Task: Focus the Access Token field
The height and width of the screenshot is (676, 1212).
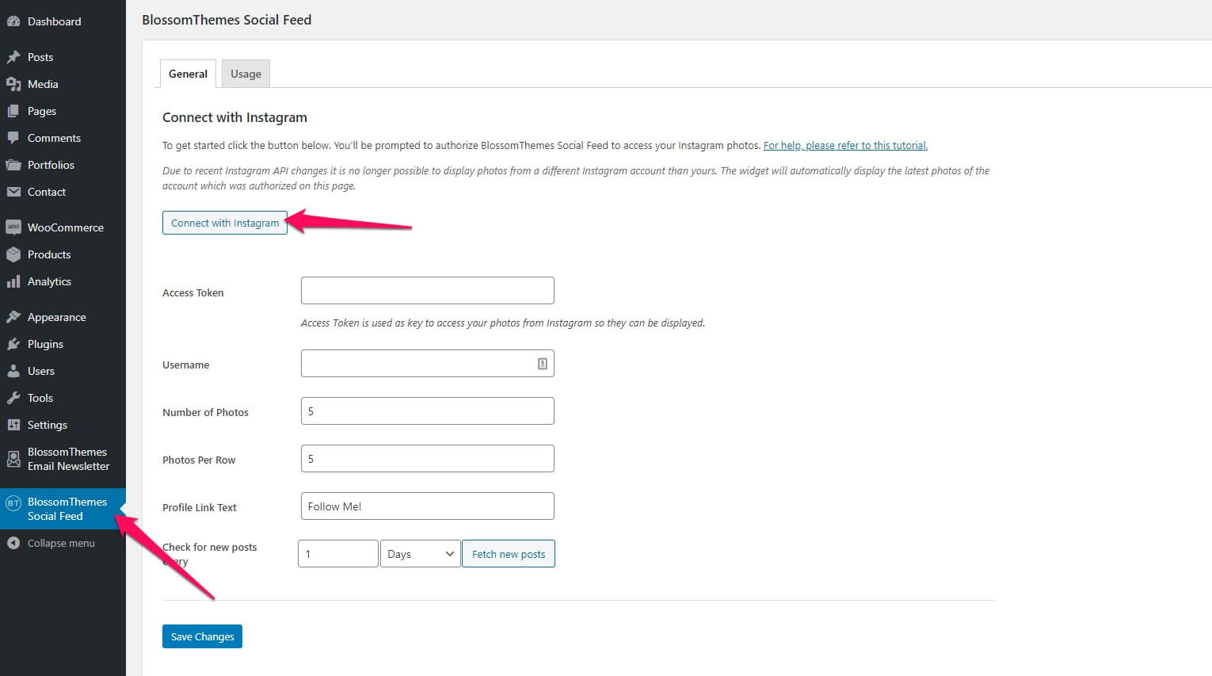Action: pyautogui.click(x=428, y=290)
